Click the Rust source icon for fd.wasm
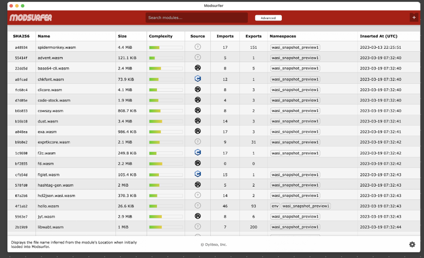The height and width of the screenshot is (258, 424). coord(198,163)
